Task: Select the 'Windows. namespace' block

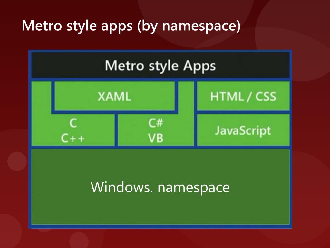Action: coord(160,187)
